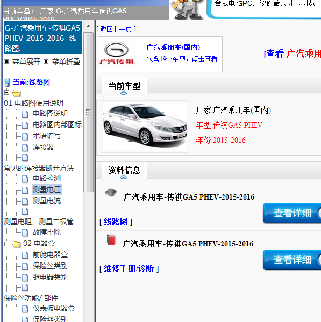The image size is (321, 322).
Task: Click the gray wiring diagram book icon
Action: (111, 193)
